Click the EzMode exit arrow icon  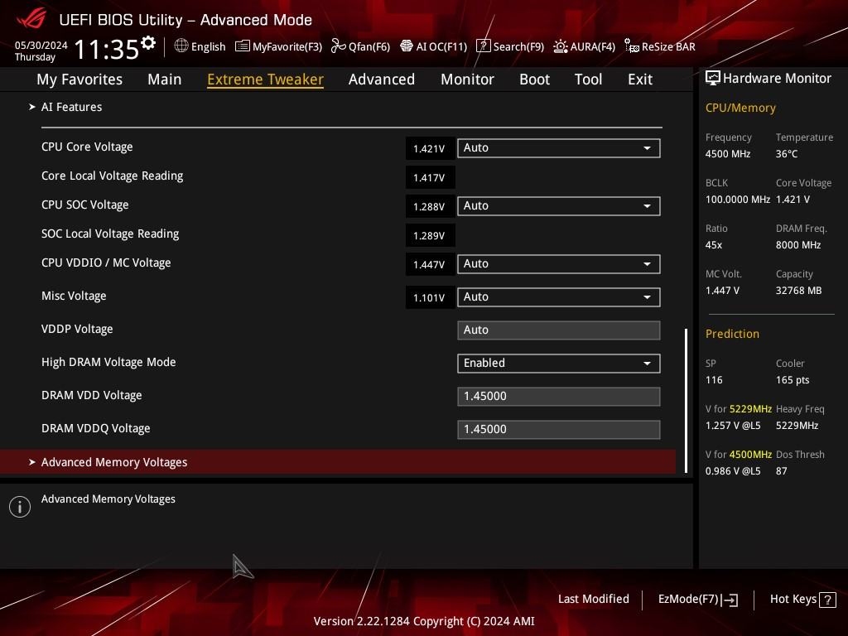[730, 600]
